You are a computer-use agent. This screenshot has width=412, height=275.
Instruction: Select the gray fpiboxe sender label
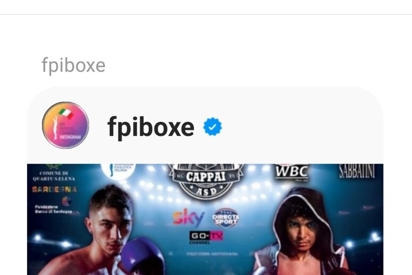[x=73, y=65]
